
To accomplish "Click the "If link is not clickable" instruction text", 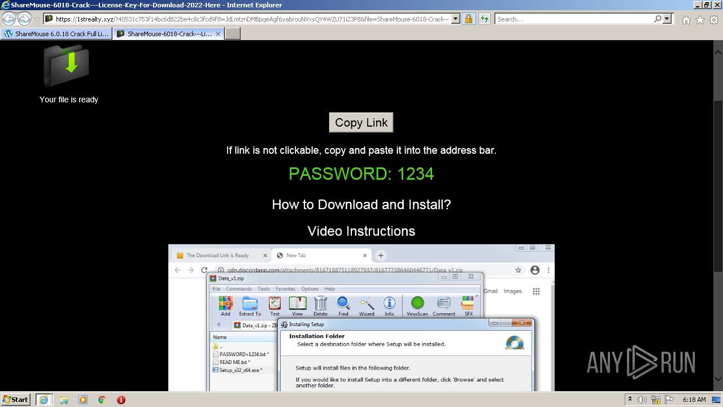I will (x=361, y=150).
